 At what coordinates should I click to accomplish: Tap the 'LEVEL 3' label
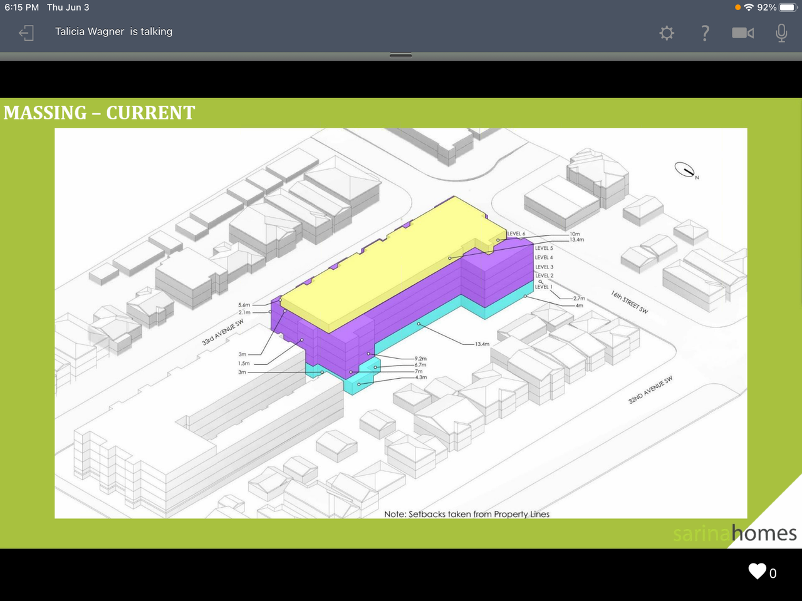point(544,267)
